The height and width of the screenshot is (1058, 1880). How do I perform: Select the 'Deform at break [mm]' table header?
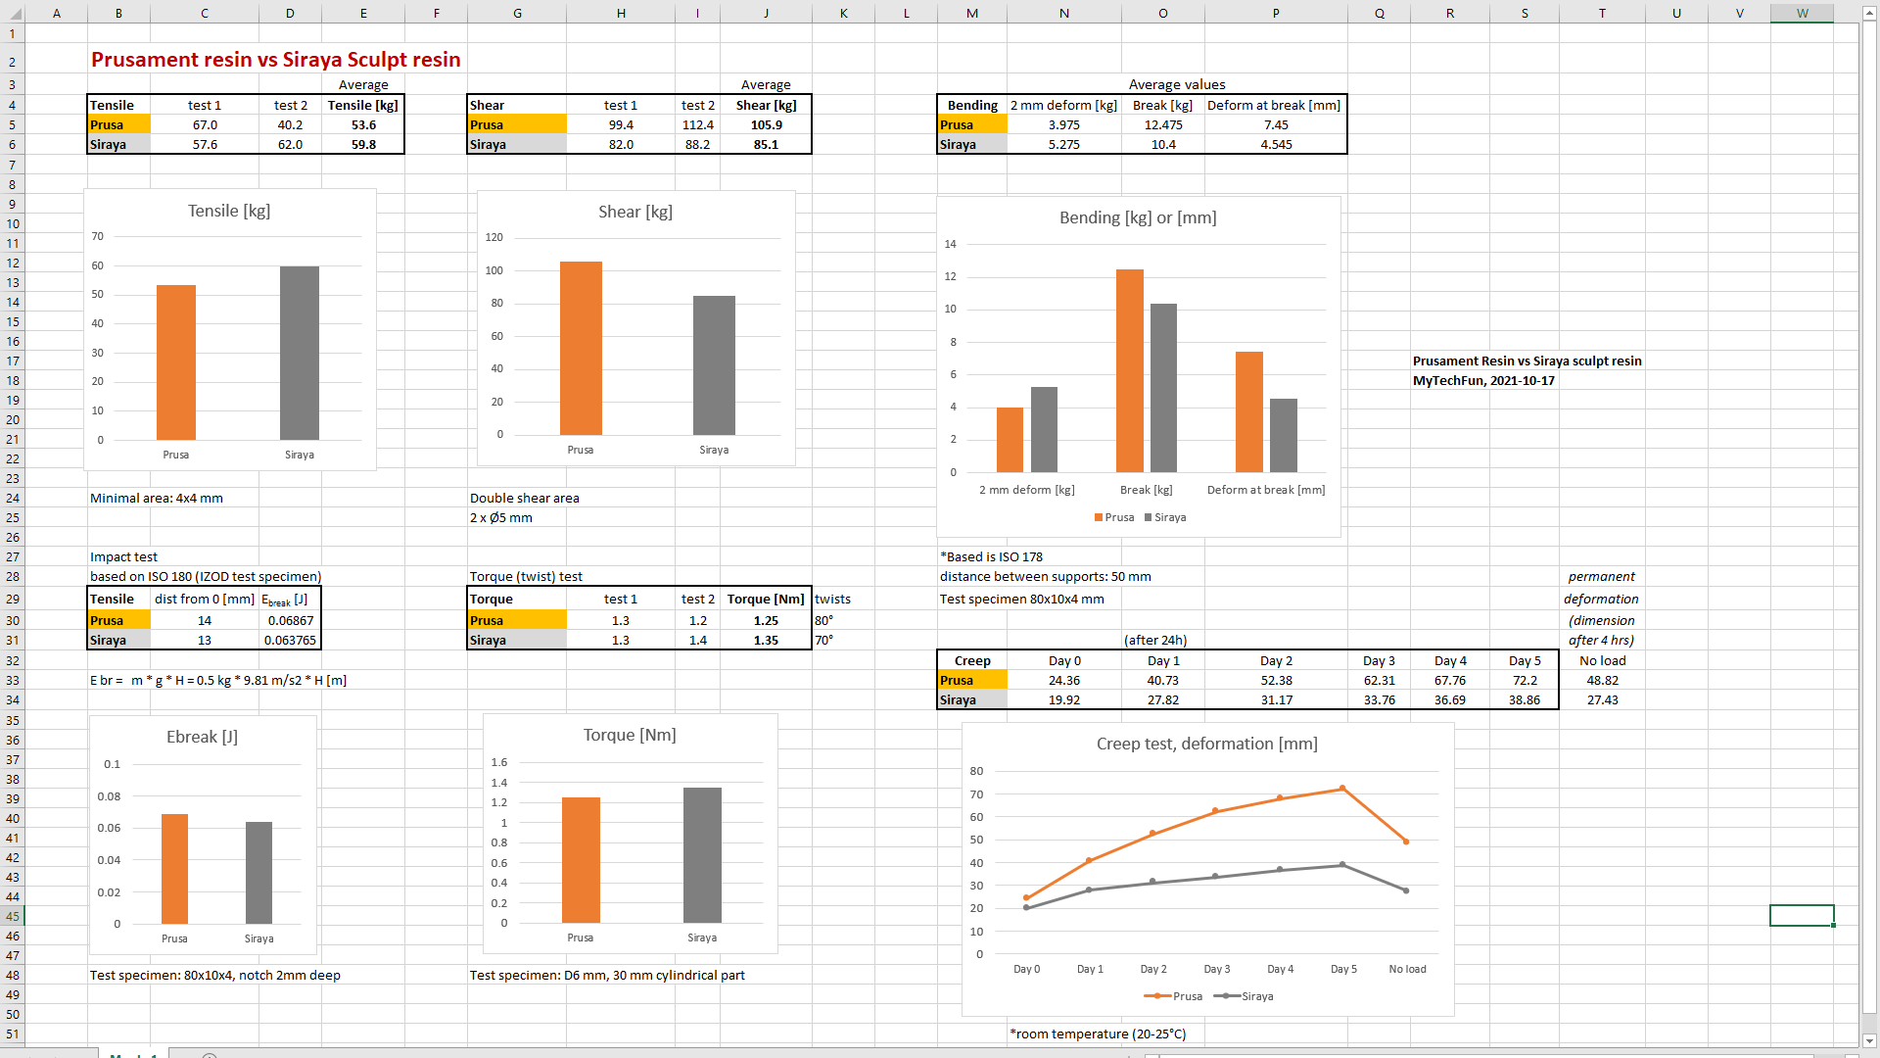pos(1274,105)
